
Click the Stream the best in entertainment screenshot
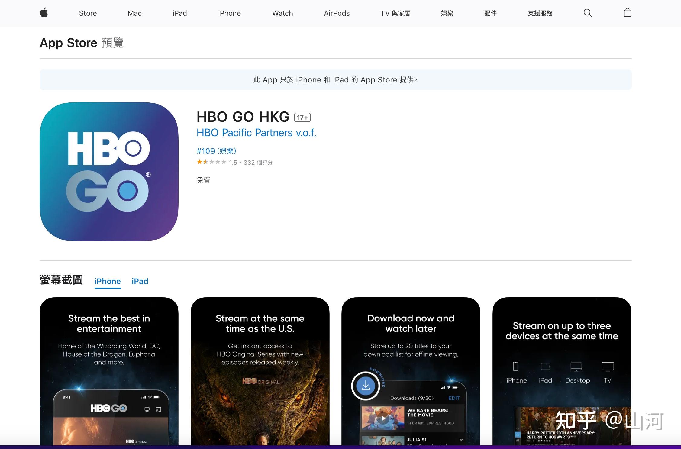[109, 372]
